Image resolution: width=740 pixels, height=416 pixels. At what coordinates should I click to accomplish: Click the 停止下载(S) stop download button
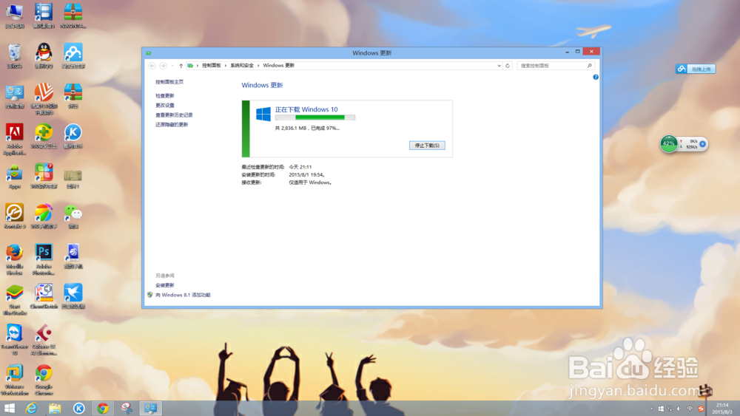[x=427, y=146]
